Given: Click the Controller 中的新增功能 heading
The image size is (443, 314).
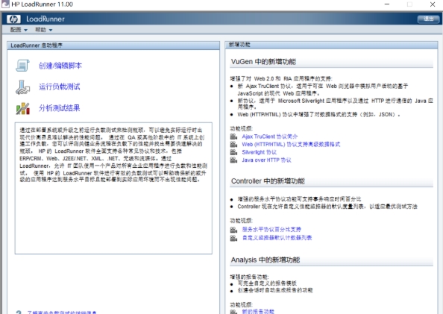Looking at the screenshot, I should [268, 181].
